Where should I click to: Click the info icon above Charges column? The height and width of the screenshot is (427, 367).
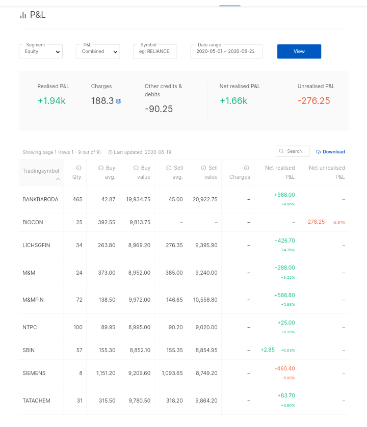click(x=247, y=168)
